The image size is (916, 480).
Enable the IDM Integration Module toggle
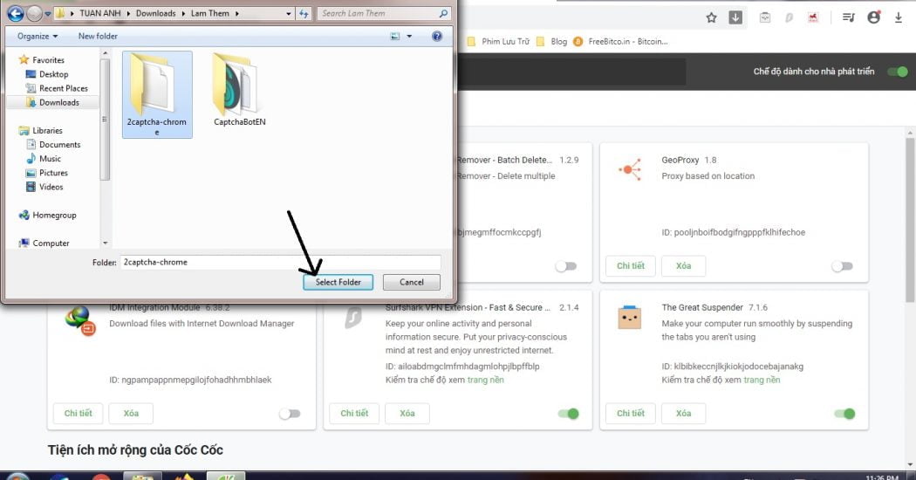pyautogui.click(x=289, y=414)
